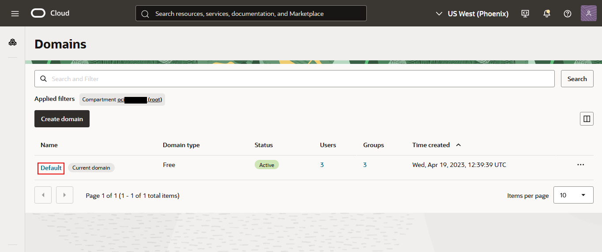Click the Groups count link
Screen dimensions: 602x252
[x=365, y=165]
